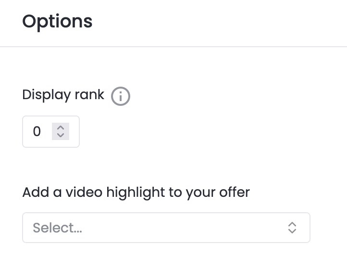Open the video highlight Select dropdown

pyautogui.click(x=166, y=228)
